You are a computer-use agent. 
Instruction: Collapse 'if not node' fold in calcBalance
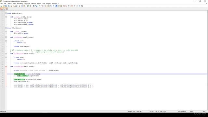[x=6, y=58]
